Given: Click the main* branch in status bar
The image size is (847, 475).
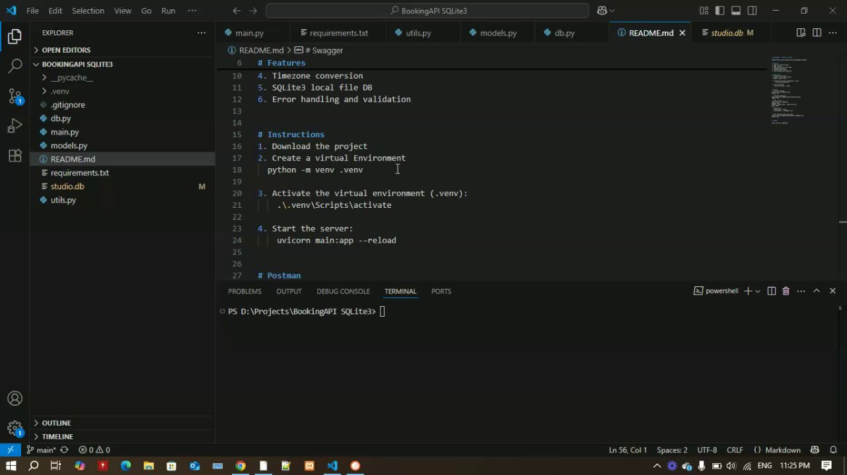Looking at the screenshot, I should tap(41, 450).
